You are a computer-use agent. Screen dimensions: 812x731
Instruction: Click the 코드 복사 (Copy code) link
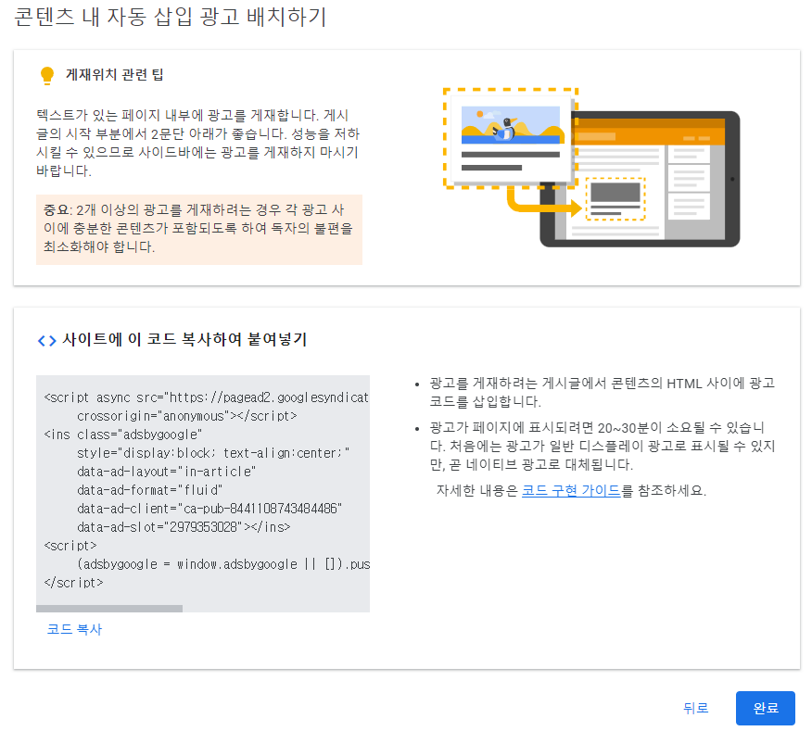coord(74,629)
